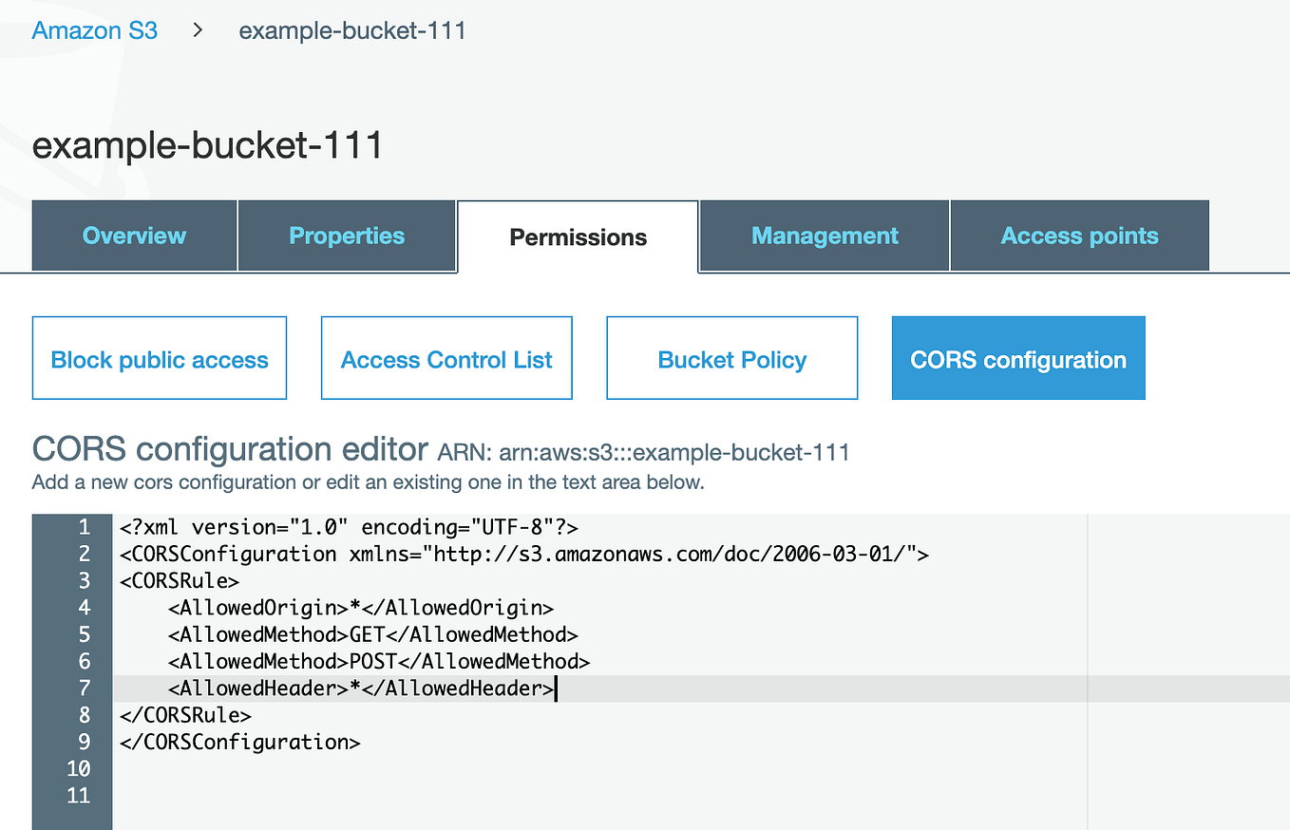Open the Amazon S3 breadcrumb link
This screenshot has height=830, width=1290.
tap(94, 29)
